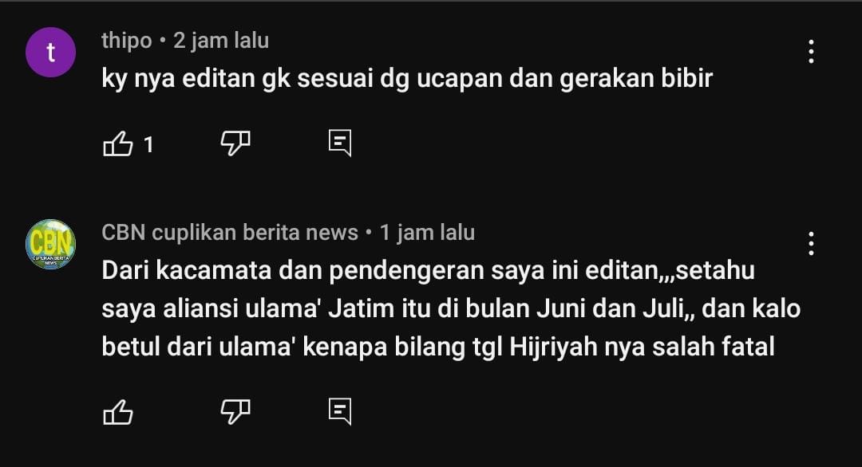Image resolution: width=862 pixels, height=467 pixels.
Task: Visit CBN cuplikan berita news channel name
Action: [230, 233]
